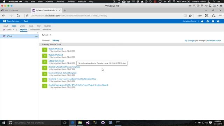The width and height of the screenshot is (224, 126).
Task: Open Deleted $/Test/BuildProcessTemplates changeset
Action: (x=64, y=67)
